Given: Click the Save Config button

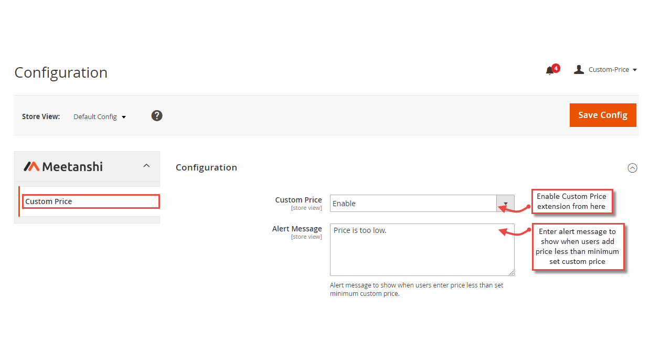Looking at the screenshot, I should click(x=603, y=115).
